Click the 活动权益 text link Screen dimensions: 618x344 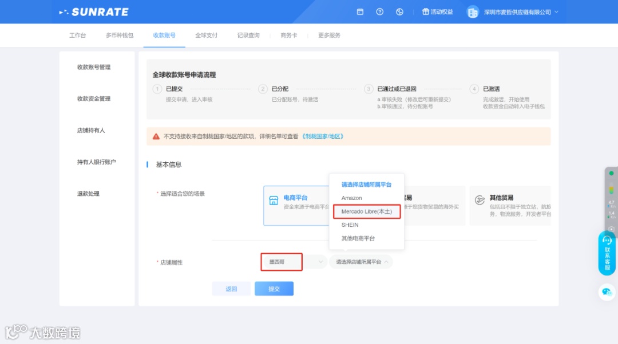(441, 12)
